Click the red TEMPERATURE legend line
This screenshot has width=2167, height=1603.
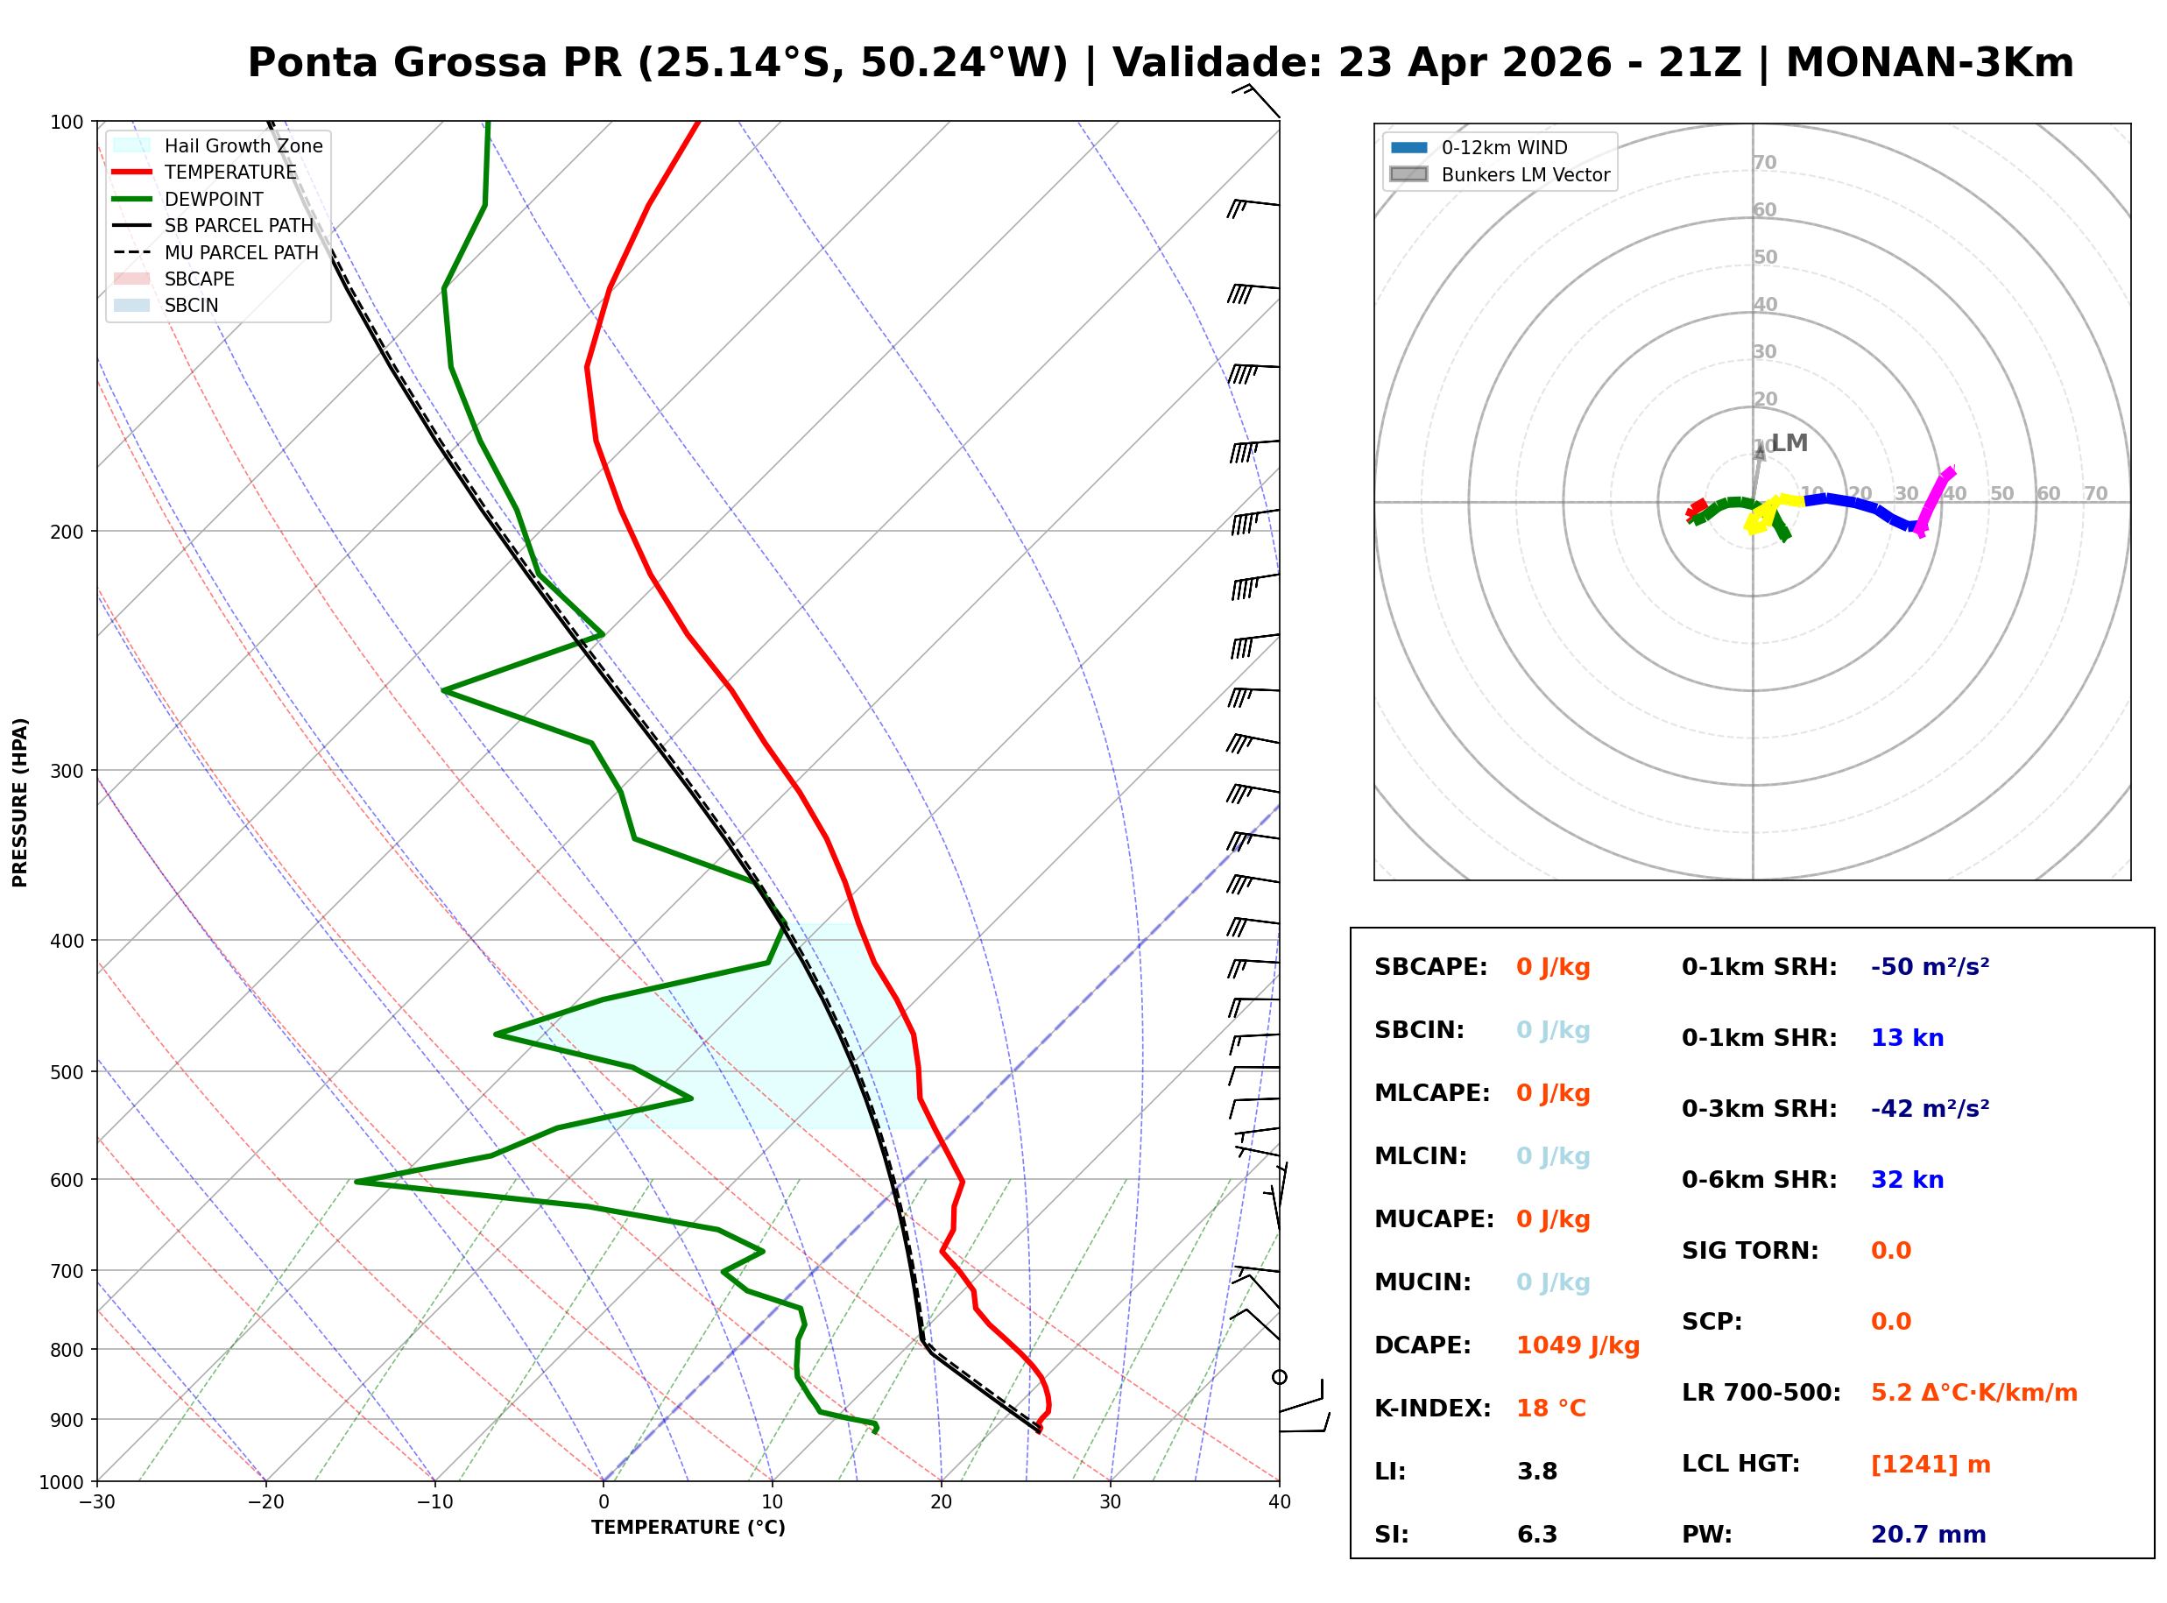tap(132, 172)
